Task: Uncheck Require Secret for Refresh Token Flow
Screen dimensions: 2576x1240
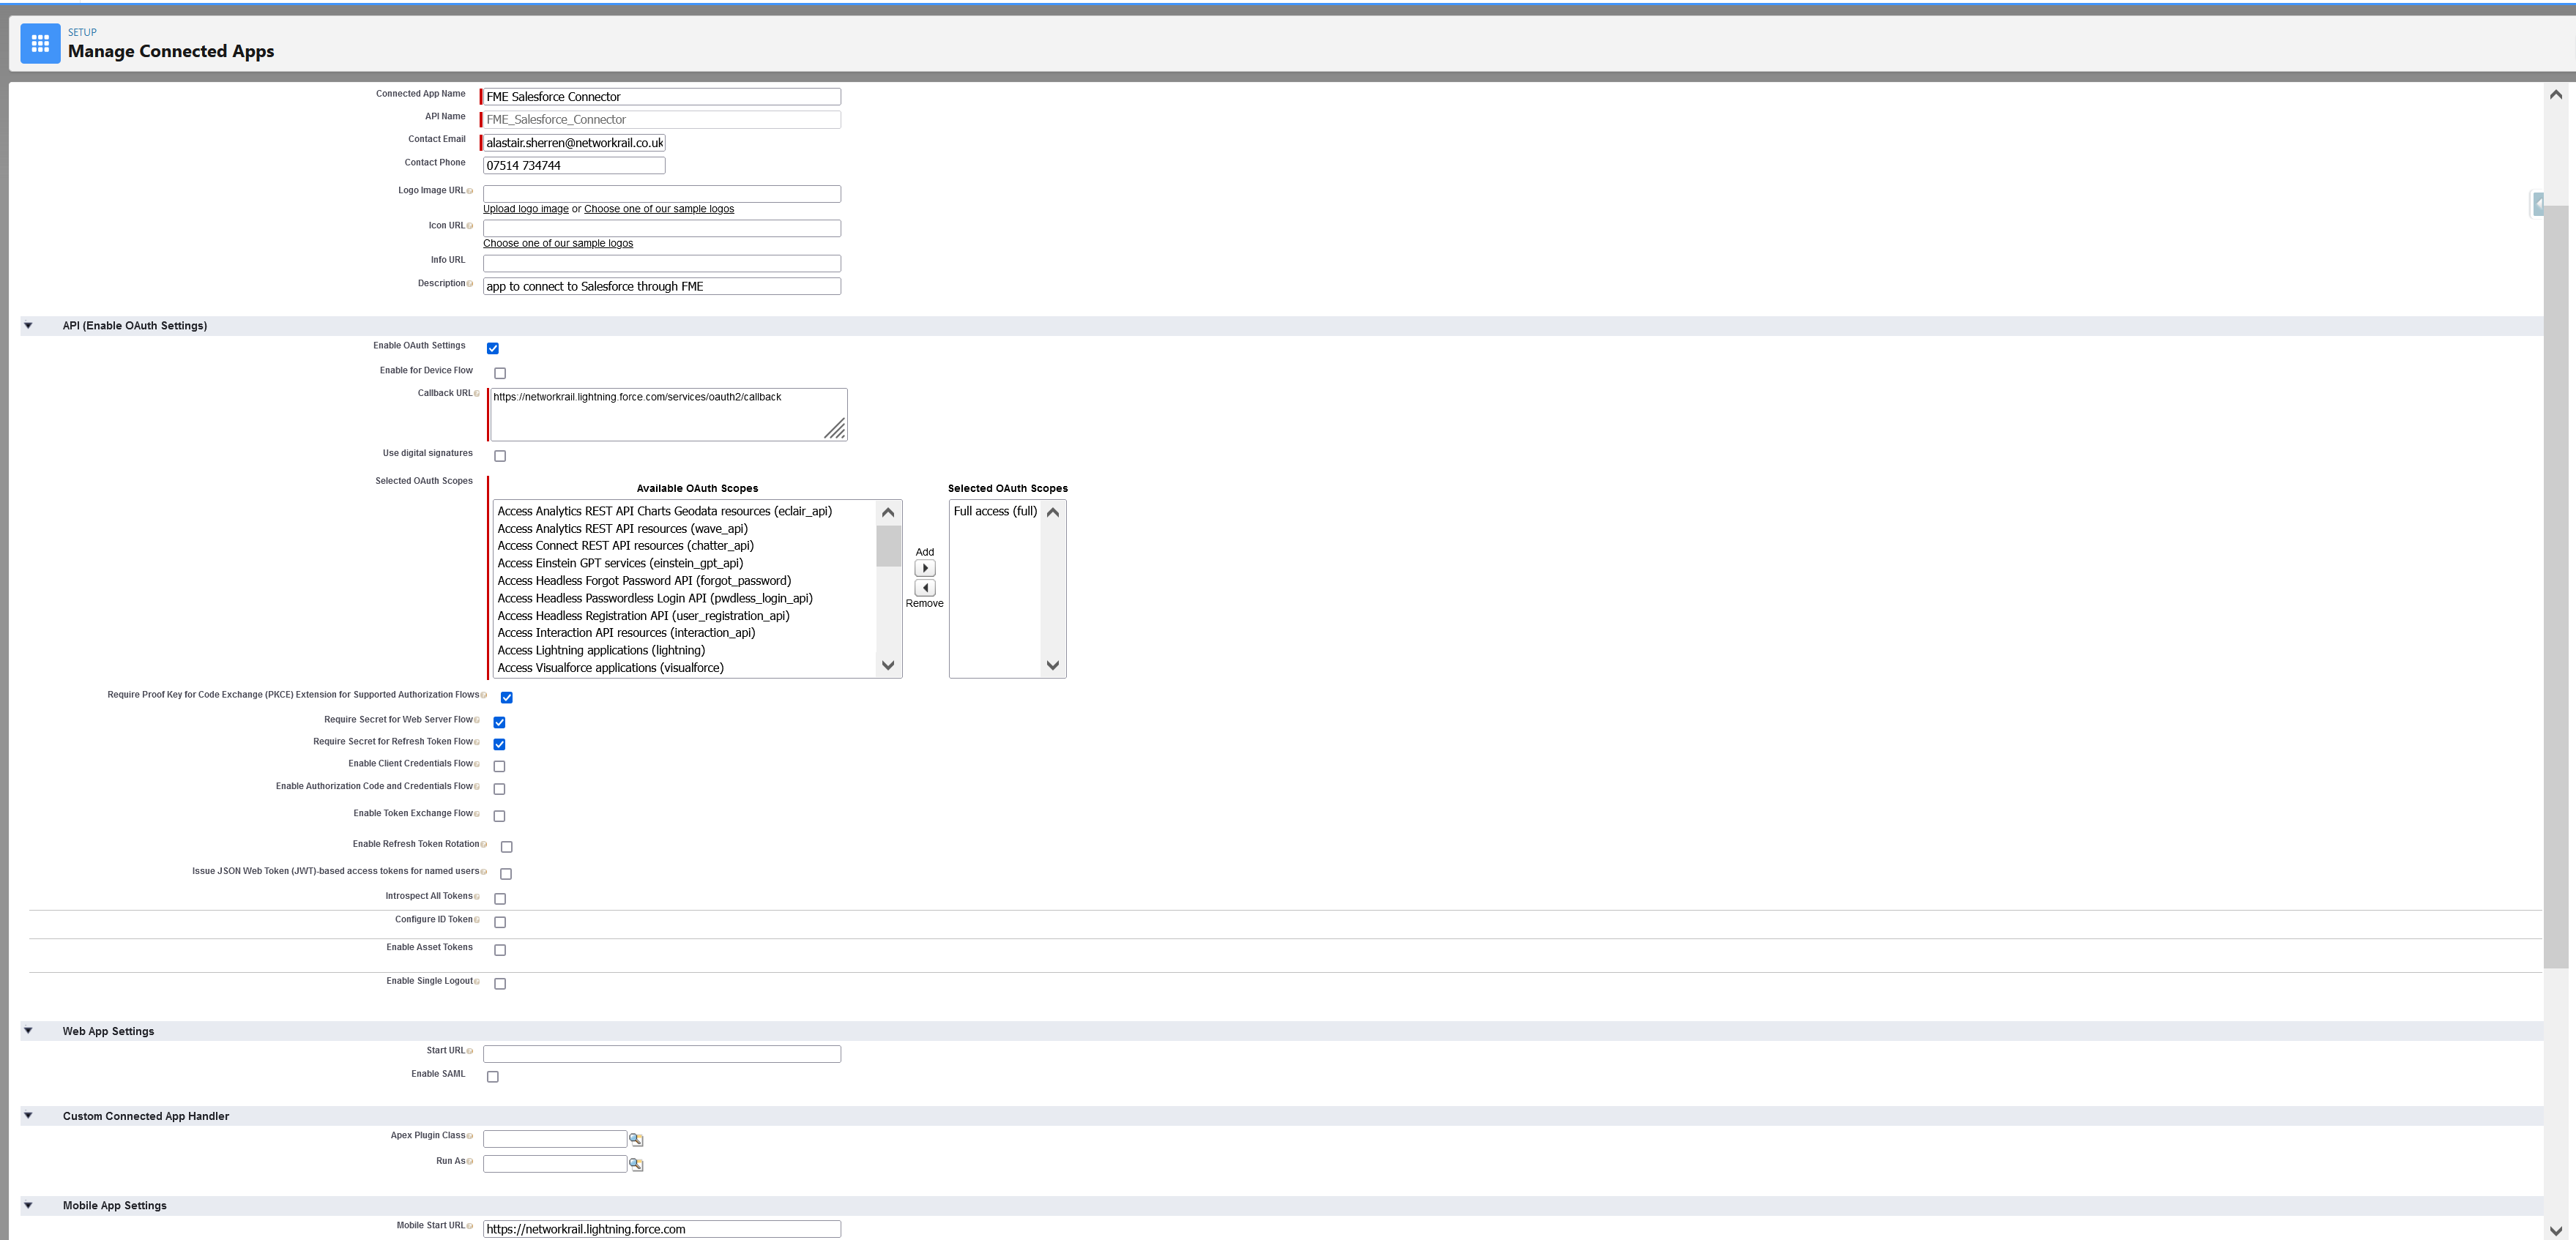Action: click(x=499, y=744)
